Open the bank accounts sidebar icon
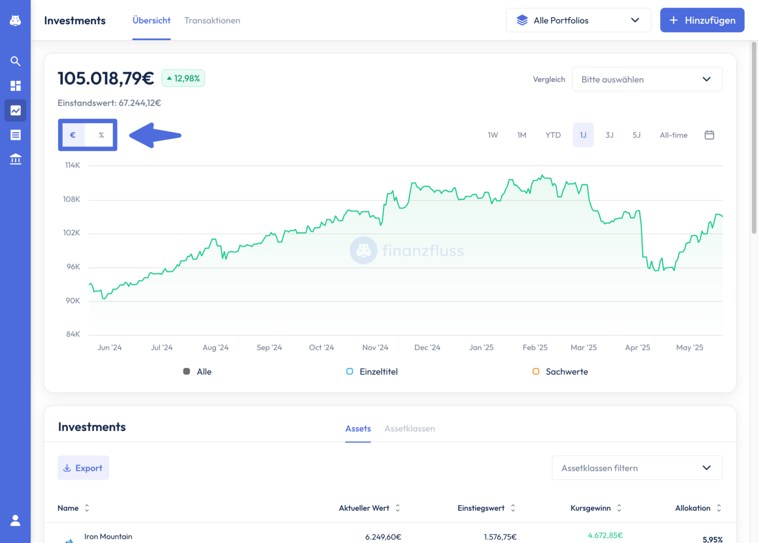The height and width of the screenshot is (543, 758). (x=16, y=159)
